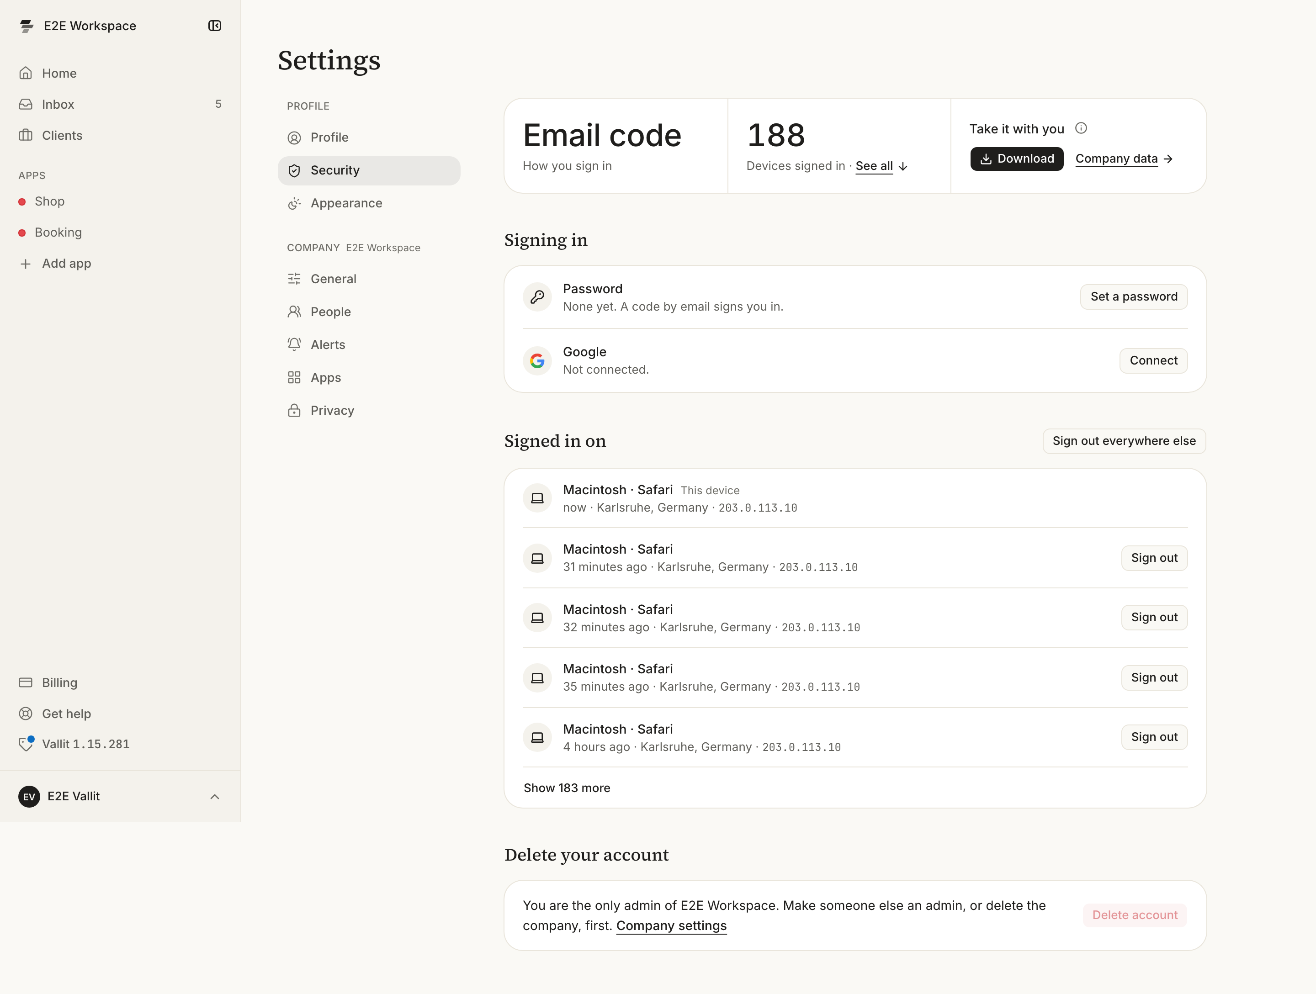Viewport: 1316px width, 994px height.
Task: Click the Download data button
Action: pos(1017,159)
